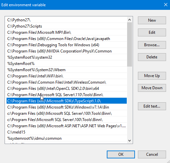
Task: Close the Edit environment variable window
Action: coord(166,5)
